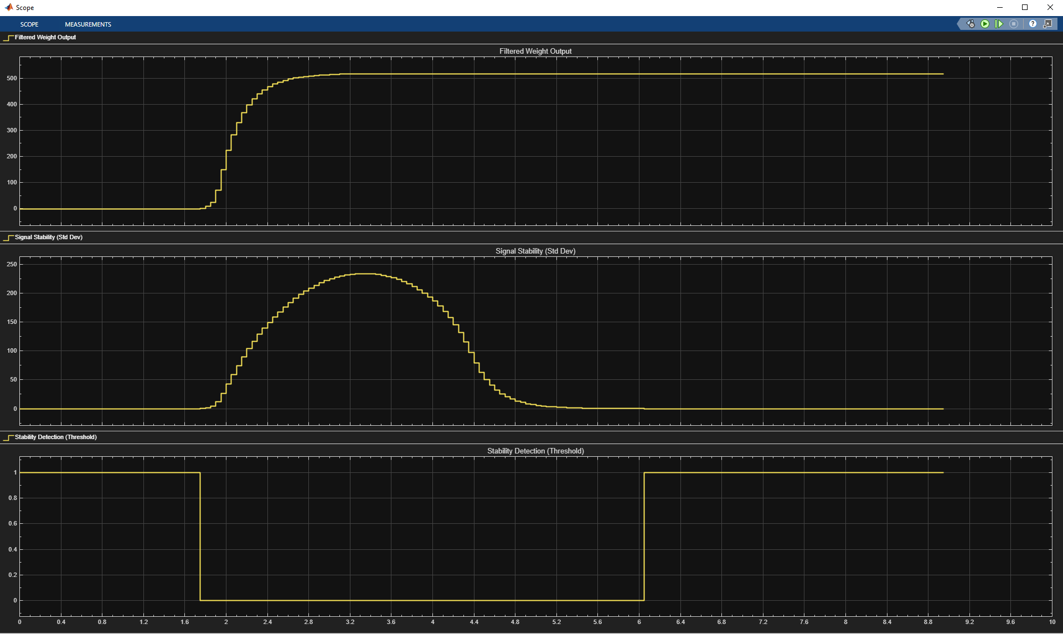Click line icon beside Signal Stability legend
The width and height of the screenshot is (1063, 634).
click(8, 238)
